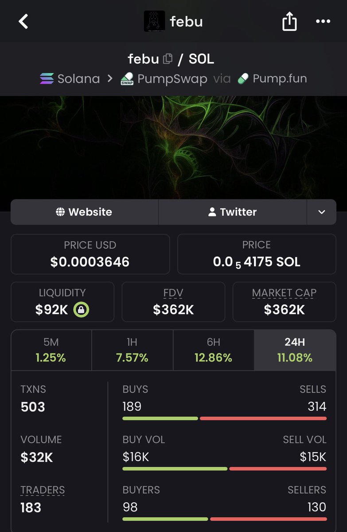The height and width of the screenshot is (532, 347).
Task: Tap the back arrow icon
Action: 23,21
